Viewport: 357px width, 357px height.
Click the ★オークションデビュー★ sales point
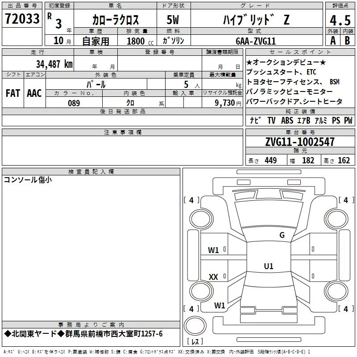(x=286, y=62)
